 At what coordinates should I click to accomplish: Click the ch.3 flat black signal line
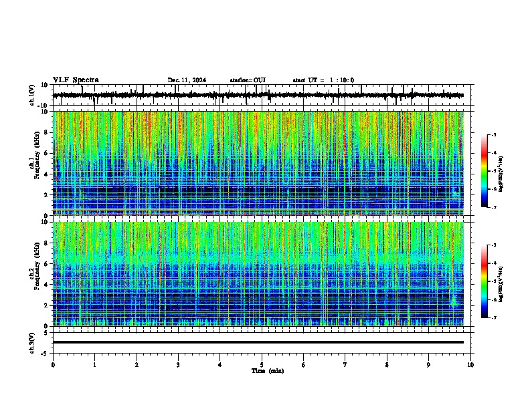(258, 342)
